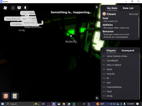Open Task View from the taskbar
This screenshot has width=142, height=106.
click(43, 104)
